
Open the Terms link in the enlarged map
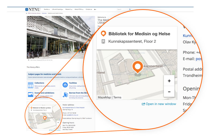[117, 97]
